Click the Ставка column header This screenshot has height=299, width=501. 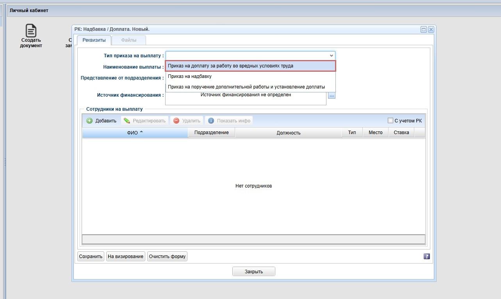[401, 133]
